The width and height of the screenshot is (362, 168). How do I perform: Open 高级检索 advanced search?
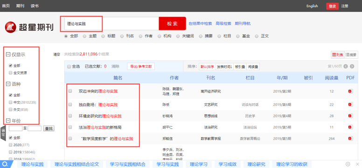coord(223,24)
